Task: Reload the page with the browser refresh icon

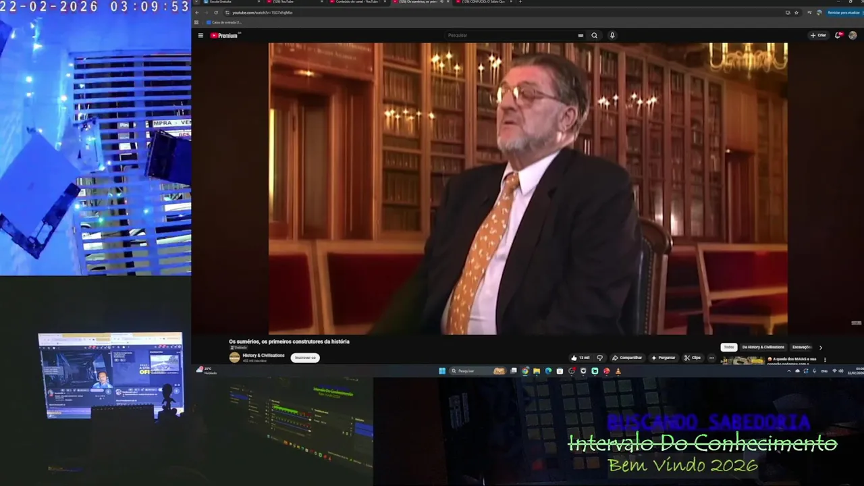Action: (216, 12)
